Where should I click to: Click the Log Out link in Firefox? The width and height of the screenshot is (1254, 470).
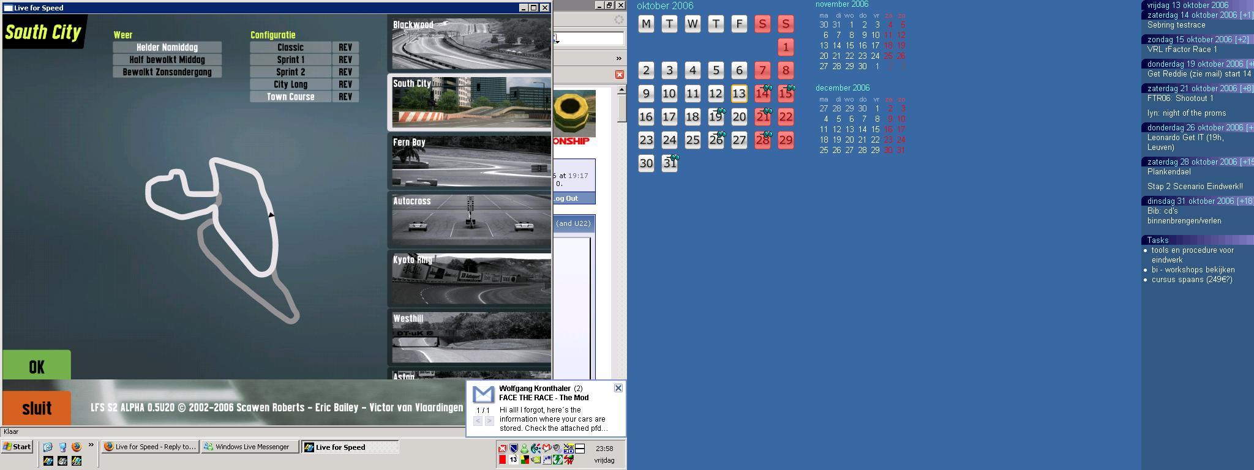pyautogui.click(x=566, y=198)
